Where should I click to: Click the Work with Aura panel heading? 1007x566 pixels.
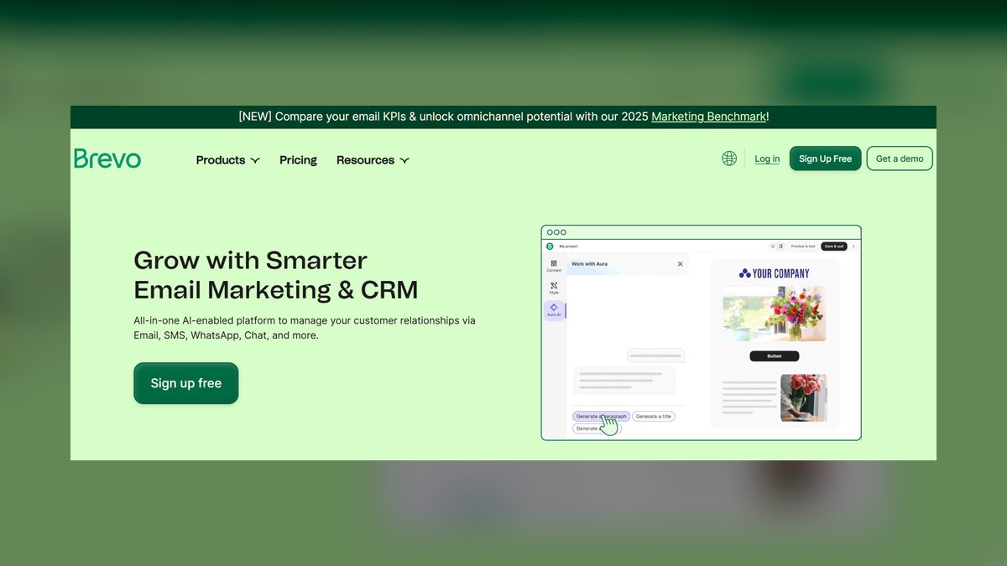tap(589, 264)
